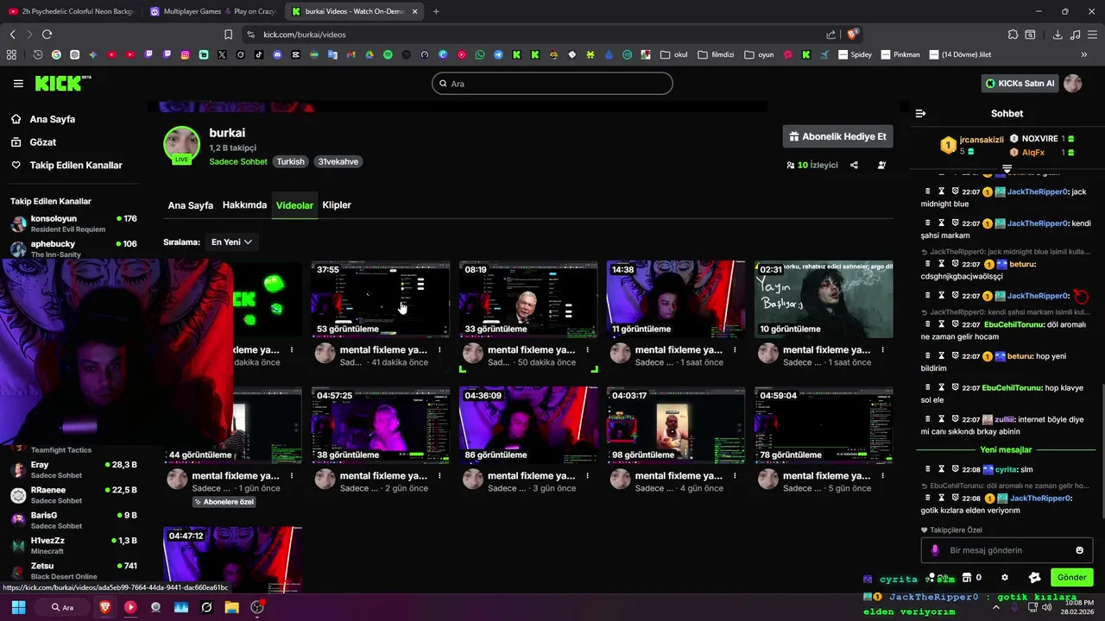This screenshot has height=621, width=1105.
Task: Open Brave from the Windows taskbar
Action: tap(105, 607)
